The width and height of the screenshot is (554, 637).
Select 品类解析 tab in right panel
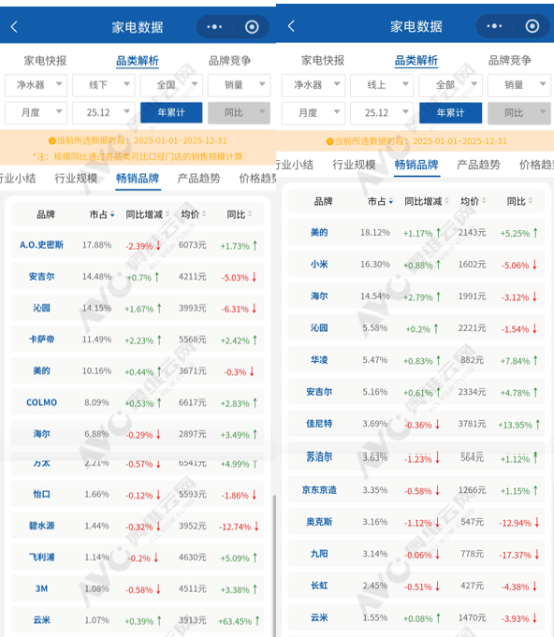click(416, 61)
